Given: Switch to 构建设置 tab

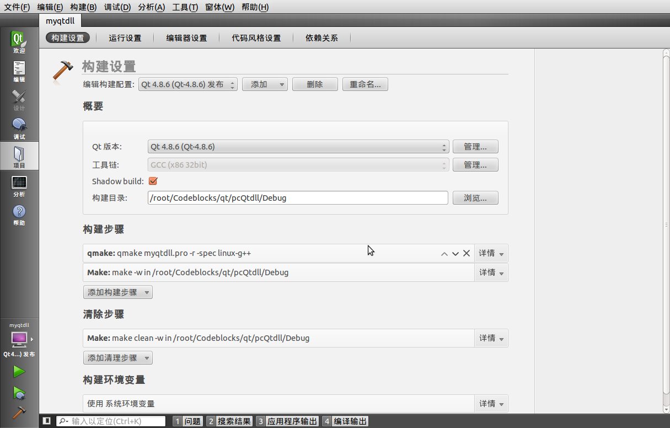Looking at the screenshot, I should click(x=68, y=38).
